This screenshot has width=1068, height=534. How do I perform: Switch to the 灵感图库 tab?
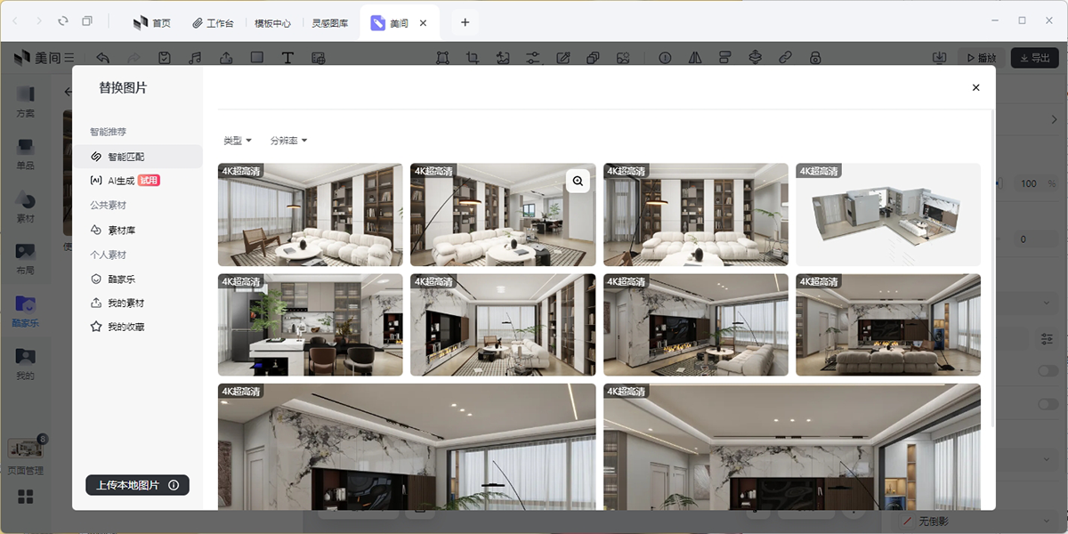[x=330, y=22]
